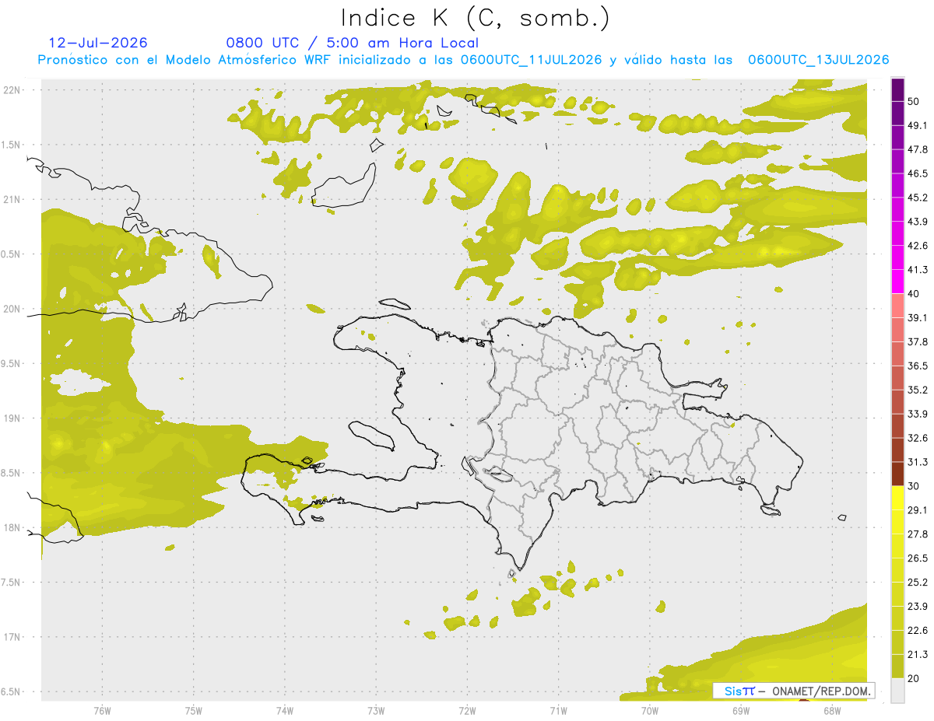Click longitude axis label '68W'

[832, 710]
